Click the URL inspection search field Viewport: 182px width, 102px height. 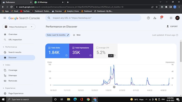(x=93, y=18)
